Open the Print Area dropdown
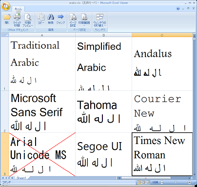The image size is (197, 187). click(84, 20)
